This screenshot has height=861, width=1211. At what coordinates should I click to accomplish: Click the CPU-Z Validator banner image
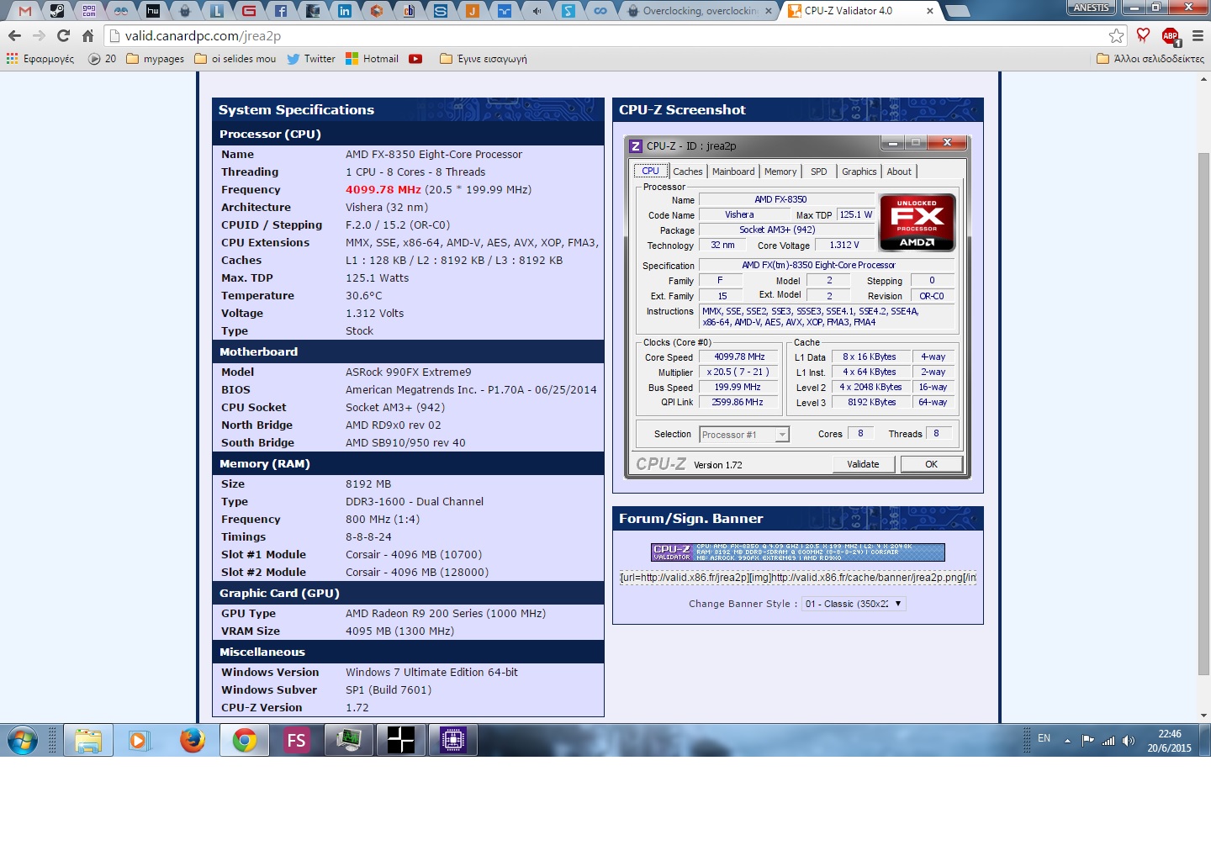click(x=798, y=552)
